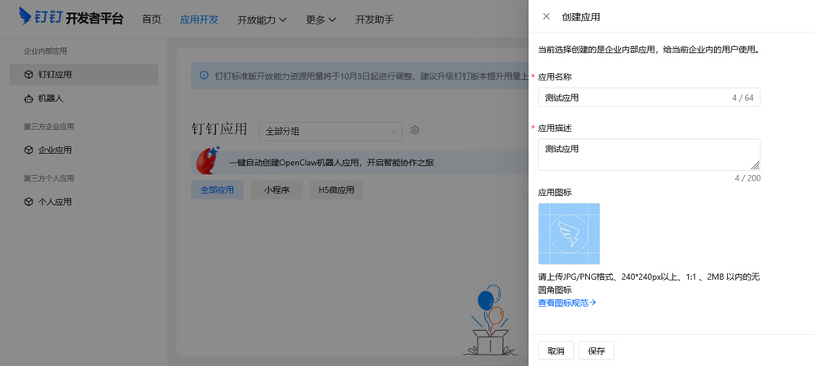Switch to the 小程序 tab
Image resolution: width=815 pixels, height=366 pixels.
[277, 190]
